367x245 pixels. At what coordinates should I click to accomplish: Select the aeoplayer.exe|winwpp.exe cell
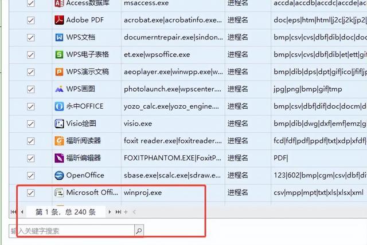(x=173, y=72)
